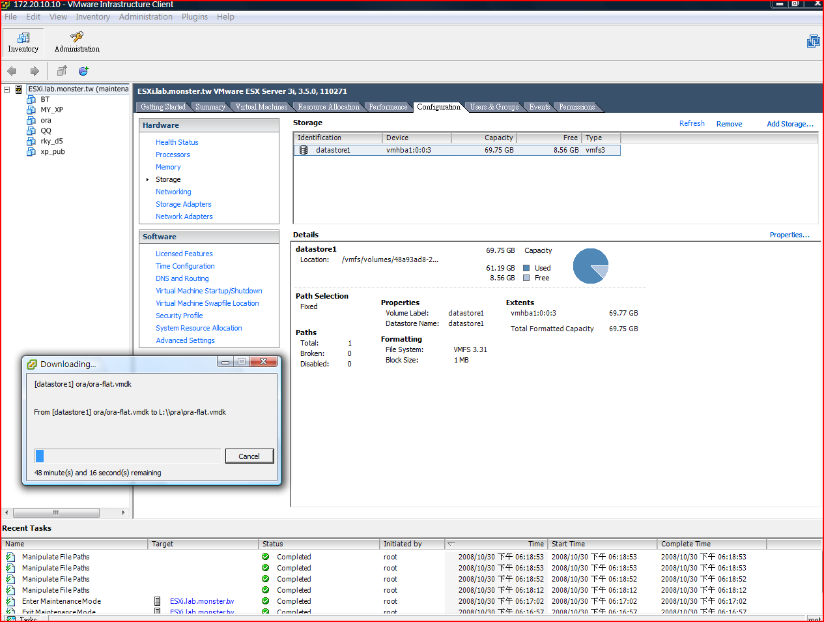Switch to the Performance tab
Image resolution: width=824 pixels, height=622 pixels.
coord(388,107)
